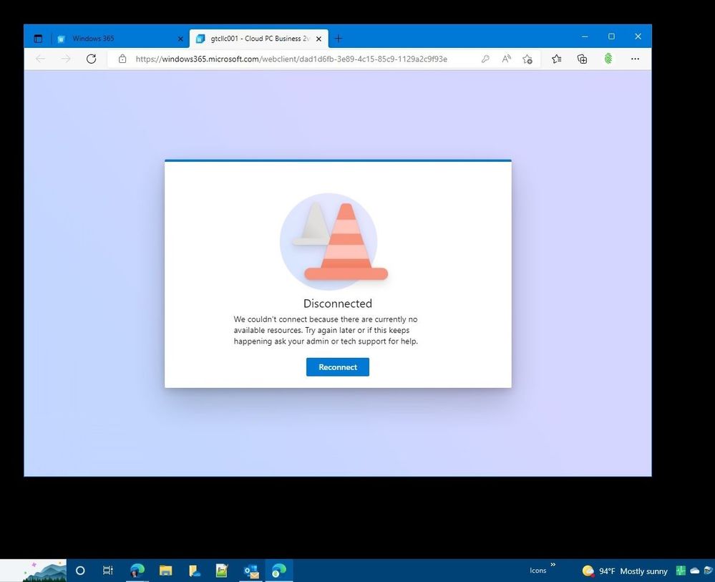Image resolution: width=715 pixels, height=582 pixels.
Task: Open the vertical tabs panel
Action: click(39, 39)
